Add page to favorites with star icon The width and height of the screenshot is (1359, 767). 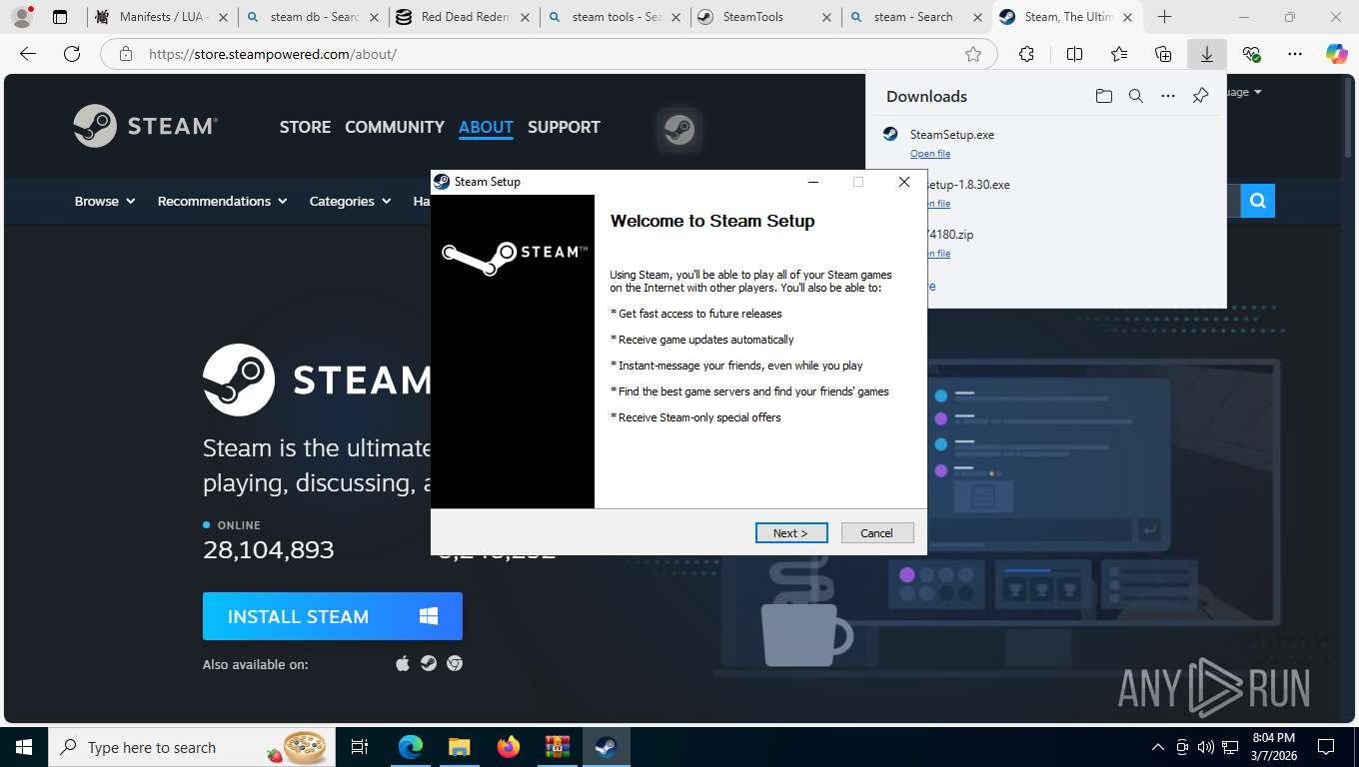point(973,54)
